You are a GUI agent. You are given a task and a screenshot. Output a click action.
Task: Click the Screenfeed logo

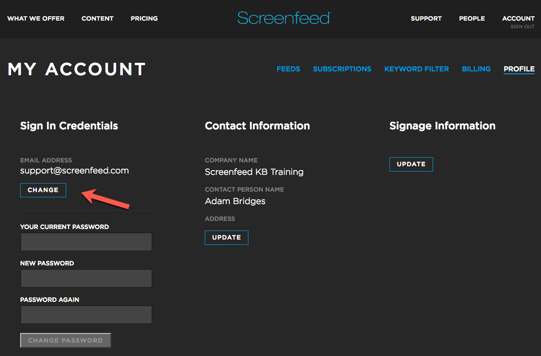coord(283,18)
